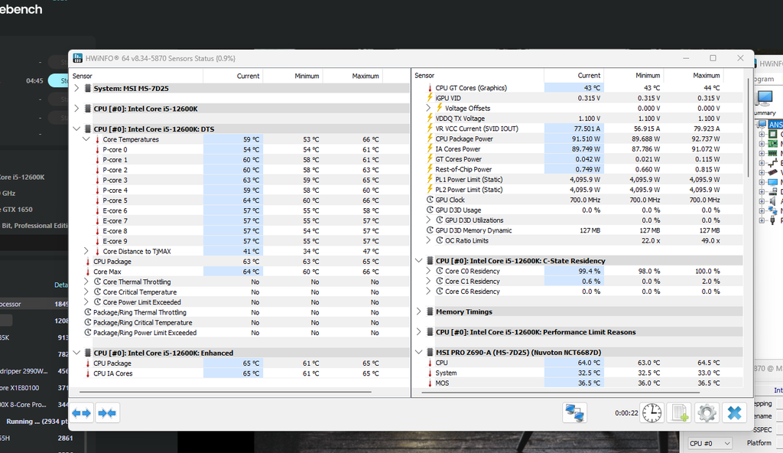The width and height of the screenshot is (783, 453).
Task: Click thermometer icon beside P-core 0
Action: point(97,149)
